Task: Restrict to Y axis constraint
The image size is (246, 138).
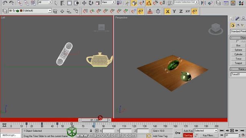Action: [174, 11]
